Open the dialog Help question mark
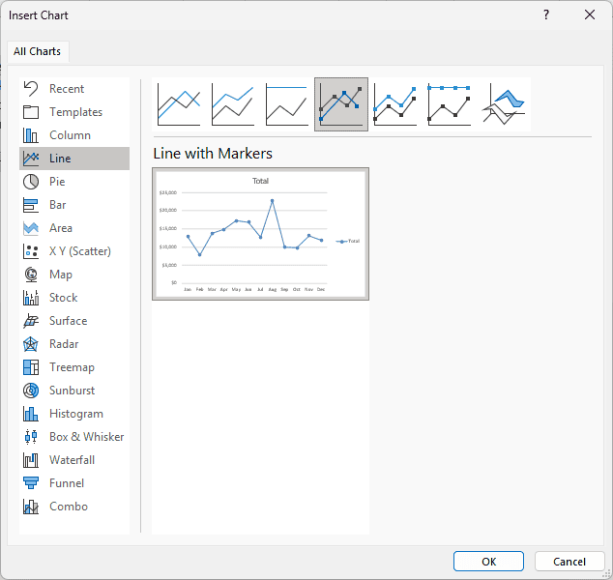The image size is (613, 580). pos(546,14)
